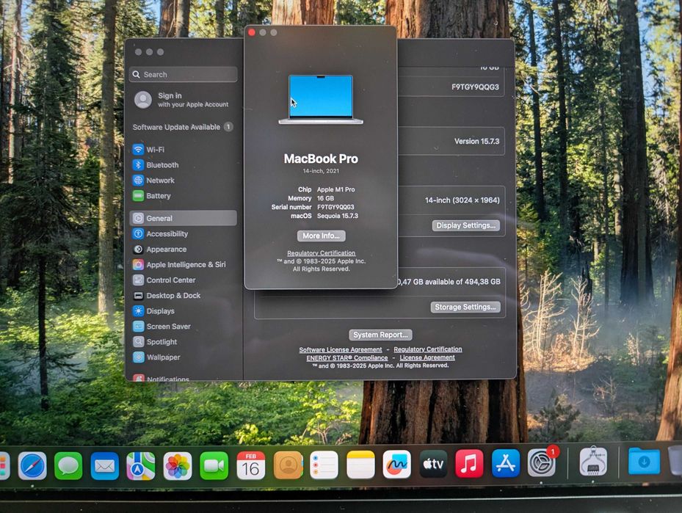Image resolution: width=682 pixels, height=513 pixels.
Task: Select General in the sidebar
Action: coord(183,218)
